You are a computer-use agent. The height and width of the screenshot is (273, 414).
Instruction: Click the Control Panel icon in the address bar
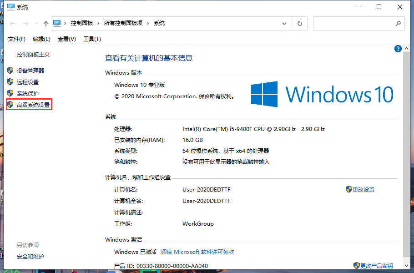click(57, 23)
